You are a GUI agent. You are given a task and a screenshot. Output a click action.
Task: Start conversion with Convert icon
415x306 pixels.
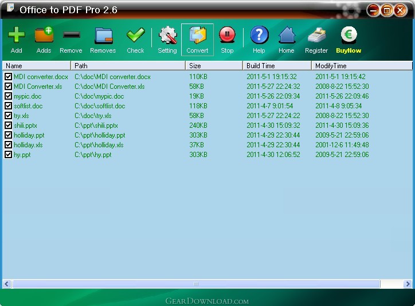(x=197, y=35)
